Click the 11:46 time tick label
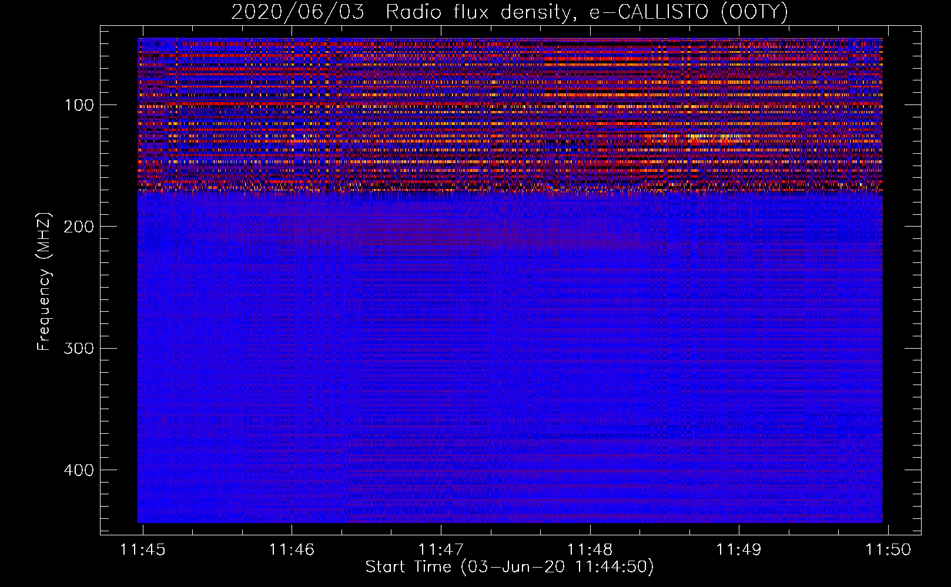This screenshot has height=587, width=951. click(292, 549)
